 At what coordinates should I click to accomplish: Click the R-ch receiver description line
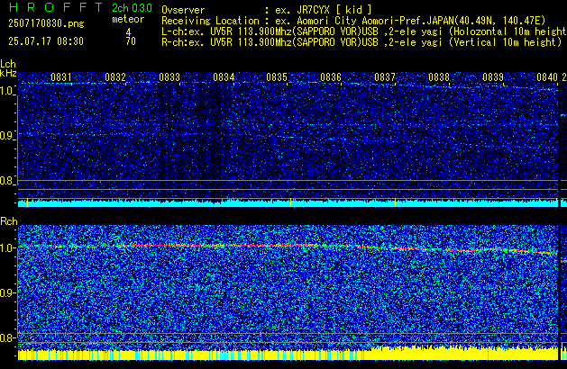coord(361,42)
